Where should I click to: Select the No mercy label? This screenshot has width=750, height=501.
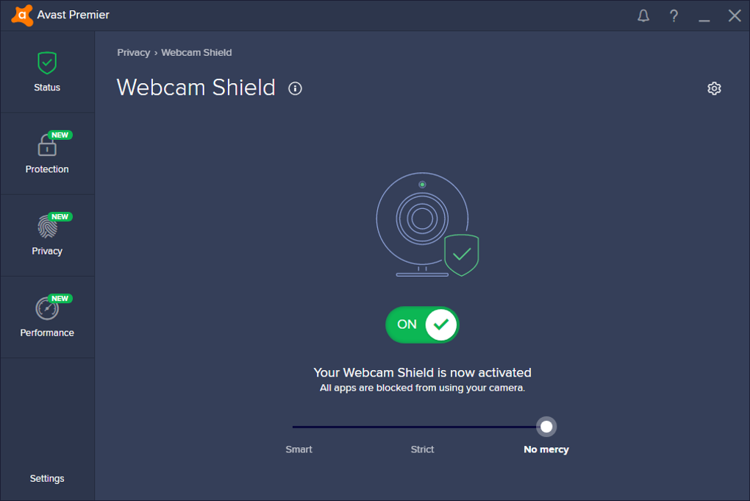click(x=546, y=450)
